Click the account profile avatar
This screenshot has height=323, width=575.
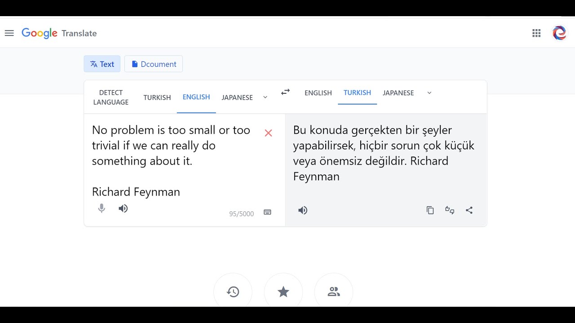click(x=559, y=33)
